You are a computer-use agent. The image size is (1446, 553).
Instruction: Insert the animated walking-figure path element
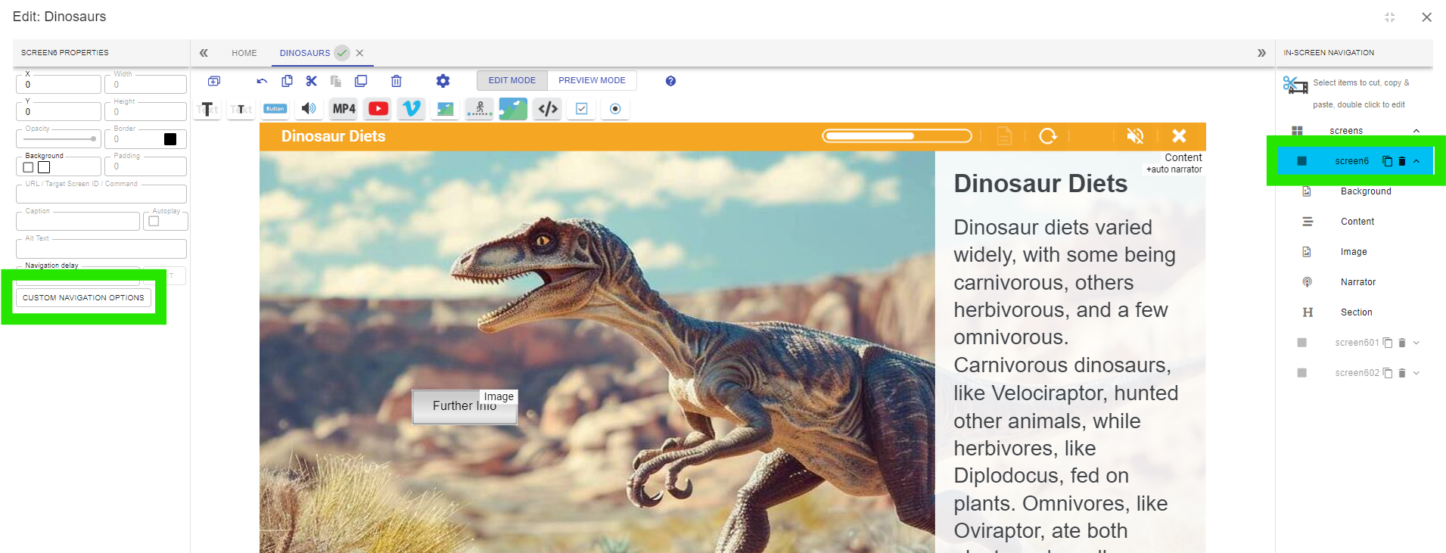(479, 109)
